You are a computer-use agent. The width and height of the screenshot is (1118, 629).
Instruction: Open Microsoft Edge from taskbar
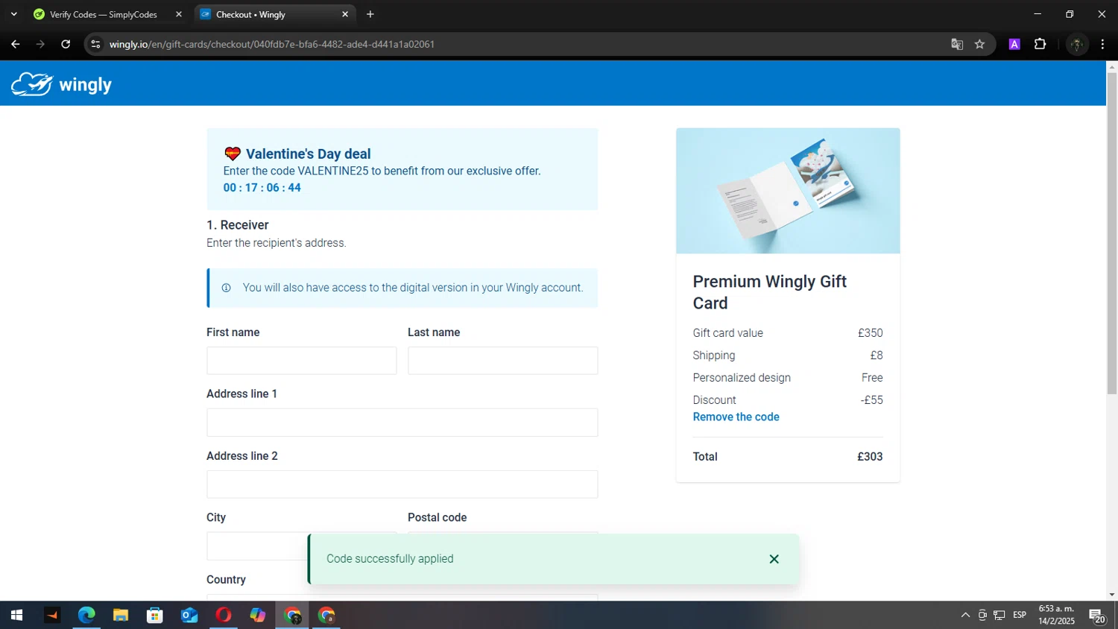point(86,615)
